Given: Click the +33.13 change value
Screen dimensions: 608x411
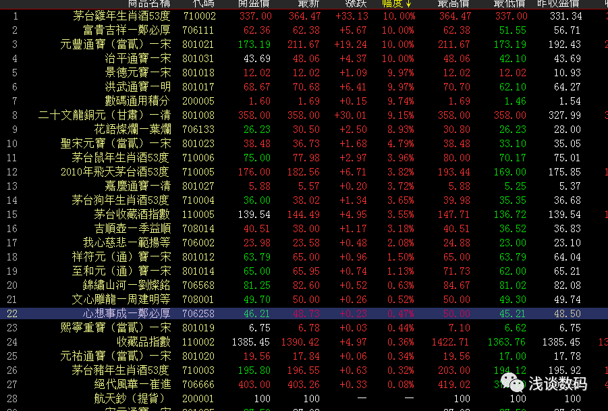Looking at the screenshot, I should click(x=352, y=16).
